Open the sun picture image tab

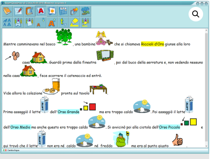[52, 11]
